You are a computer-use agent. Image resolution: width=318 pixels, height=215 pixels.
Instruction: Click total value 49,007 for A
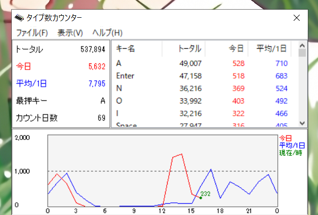(x=190, y=63)
